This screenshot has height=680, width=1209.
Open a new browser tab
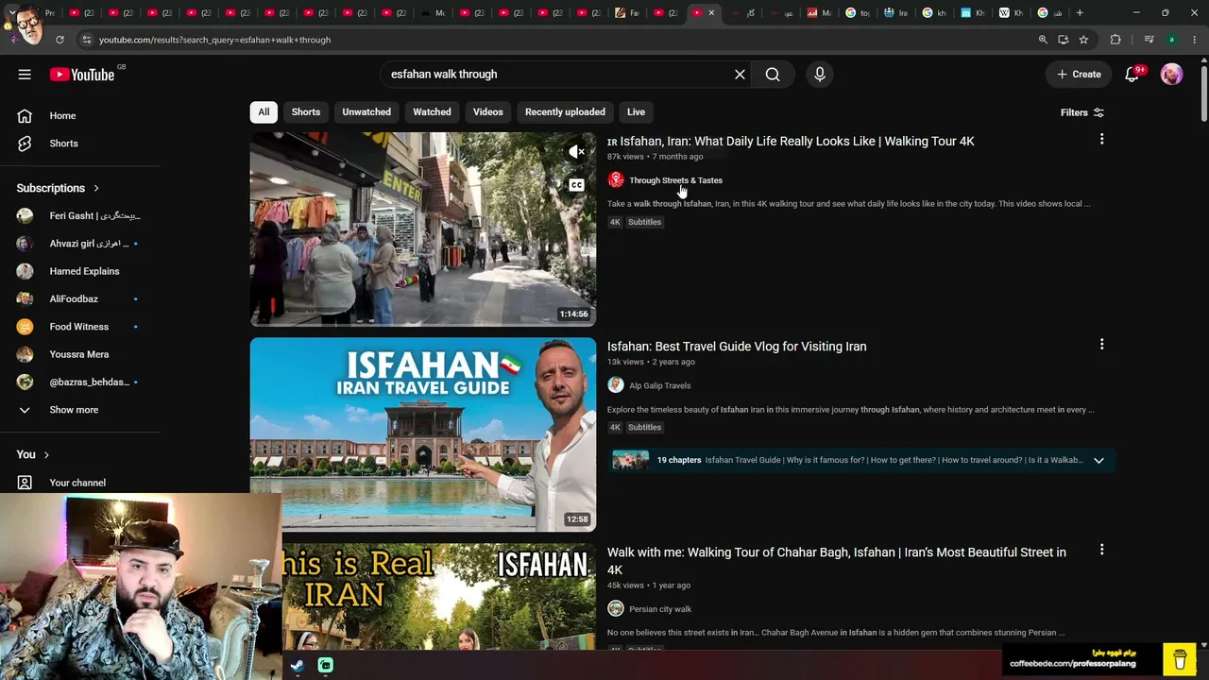[1080, 13]
